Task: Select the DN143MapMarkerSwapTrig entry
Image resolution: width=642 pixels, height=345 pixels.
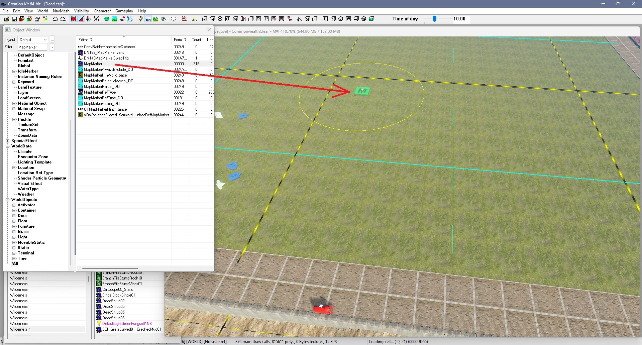Action: (x=106, y=58)
